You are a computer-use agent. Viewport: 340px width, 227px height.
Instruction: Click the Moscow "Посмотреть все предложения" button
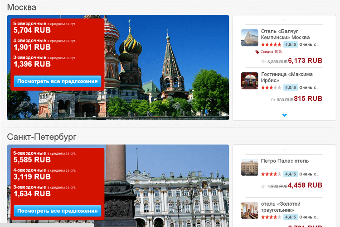coord(57,81)
